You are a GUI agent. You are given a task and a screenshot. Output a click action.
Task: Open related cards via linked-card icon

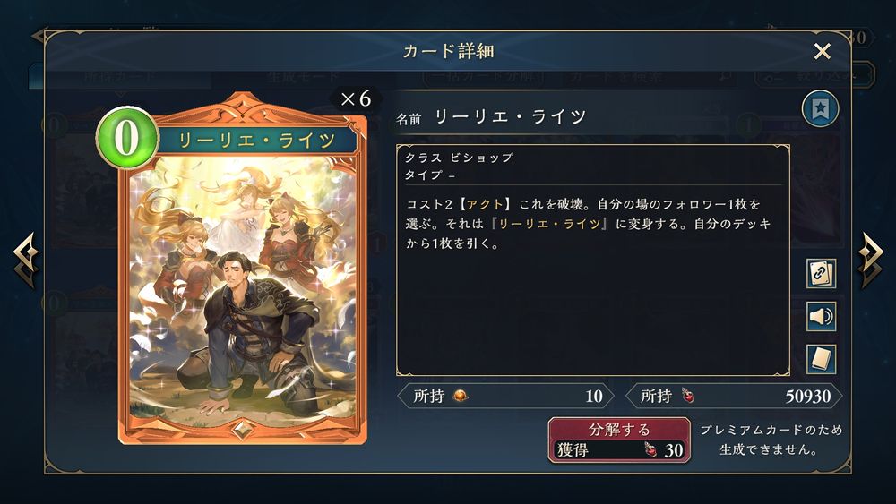click(x=821, y=273)
